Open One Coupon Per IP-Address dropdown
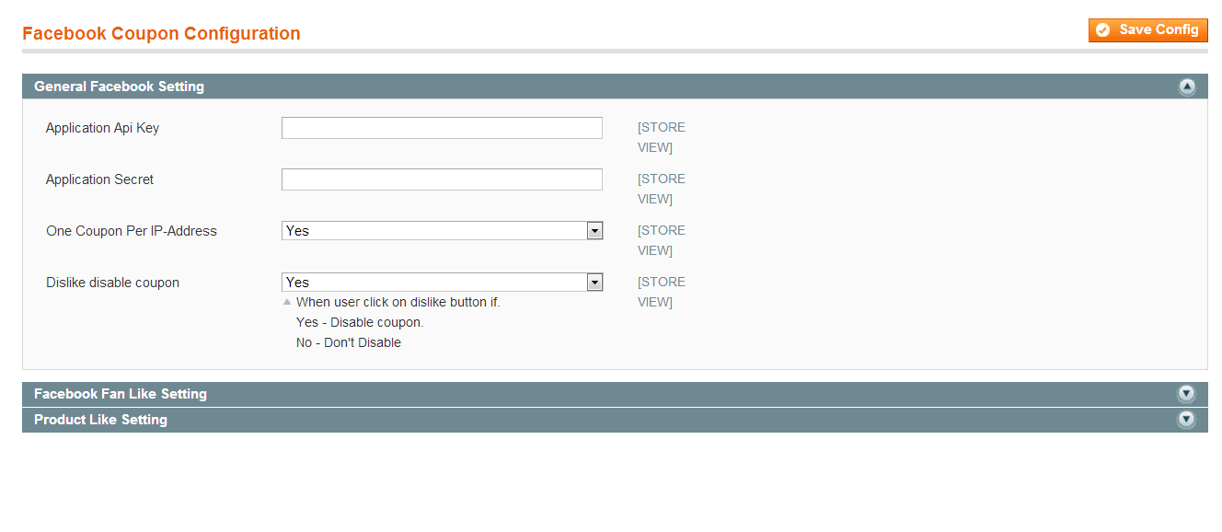This screenshot has width=1222, height=532. (x=442, y=231)
